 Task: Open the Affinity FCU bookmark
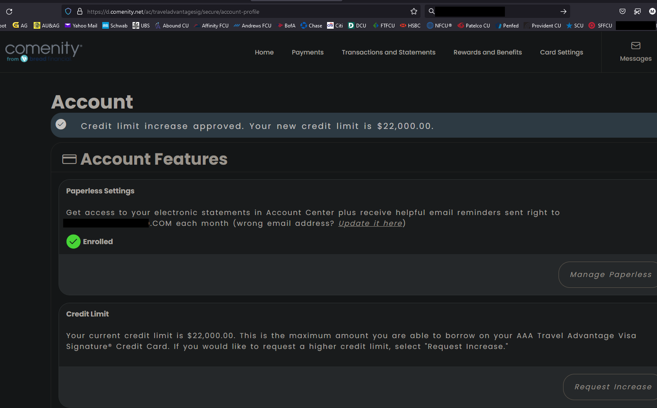pyautogui.click(x=211, y=25)
